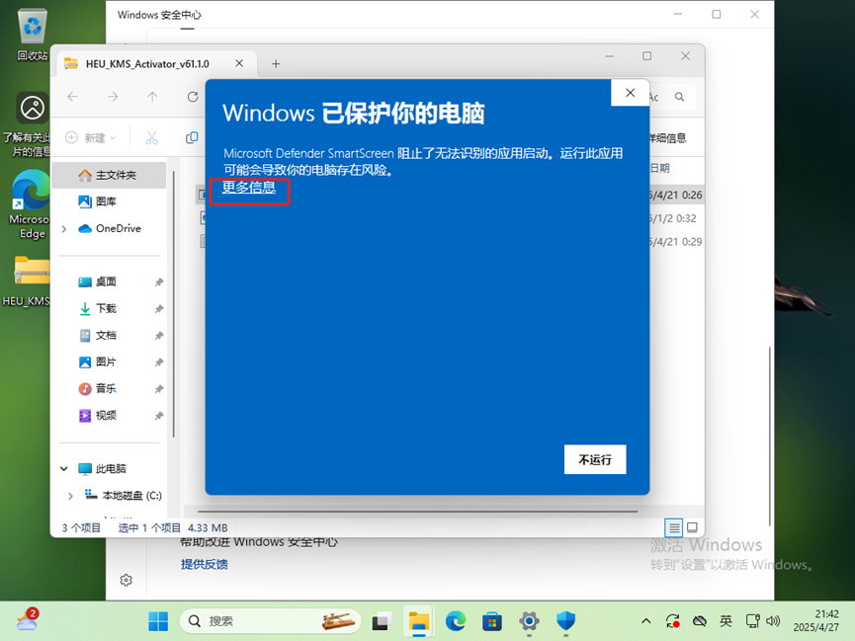Click the Explorer search magnifier icon
Screen dimensions: 855x641
(x=680, y=97)
